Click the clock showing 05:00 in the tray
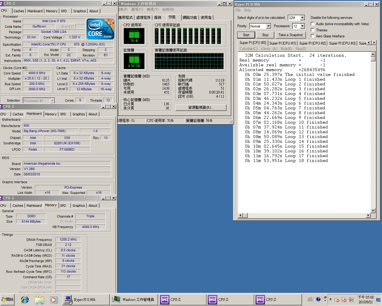The width and height of the screenshot is (382, 306). click(366, 299)
